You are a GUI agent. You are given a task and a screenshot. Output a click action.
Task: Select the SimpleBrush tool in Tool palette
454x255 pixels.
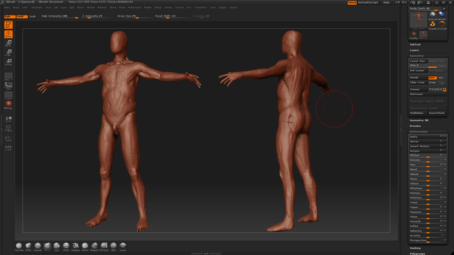point(432,24)
